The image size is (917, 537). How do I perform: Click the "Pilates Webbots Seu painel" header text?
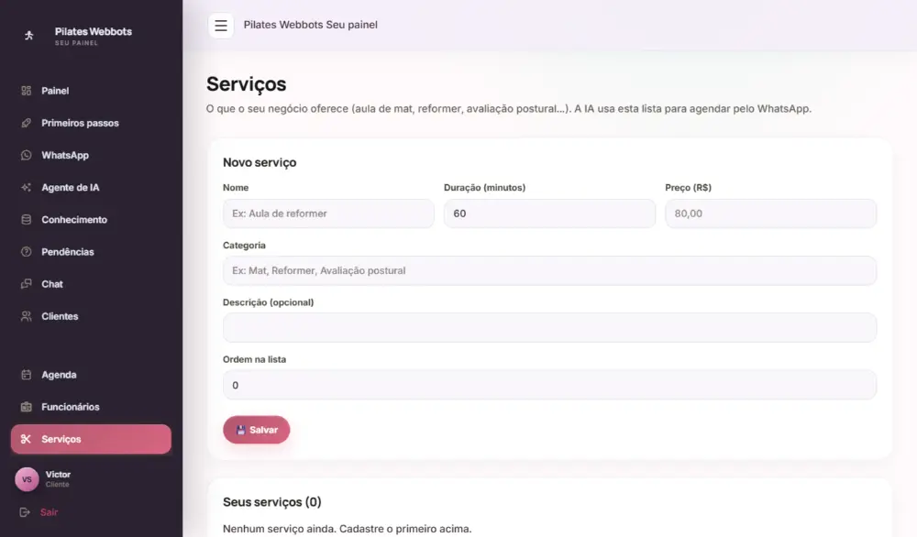pyautogui.click(x=311, y=25)
